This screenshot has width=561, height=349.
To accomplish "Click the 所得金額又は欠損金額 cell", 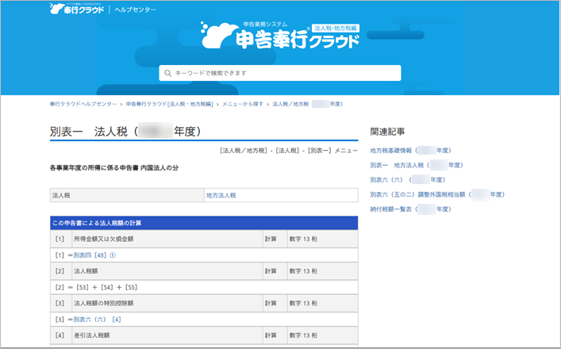I will [167, 239].
